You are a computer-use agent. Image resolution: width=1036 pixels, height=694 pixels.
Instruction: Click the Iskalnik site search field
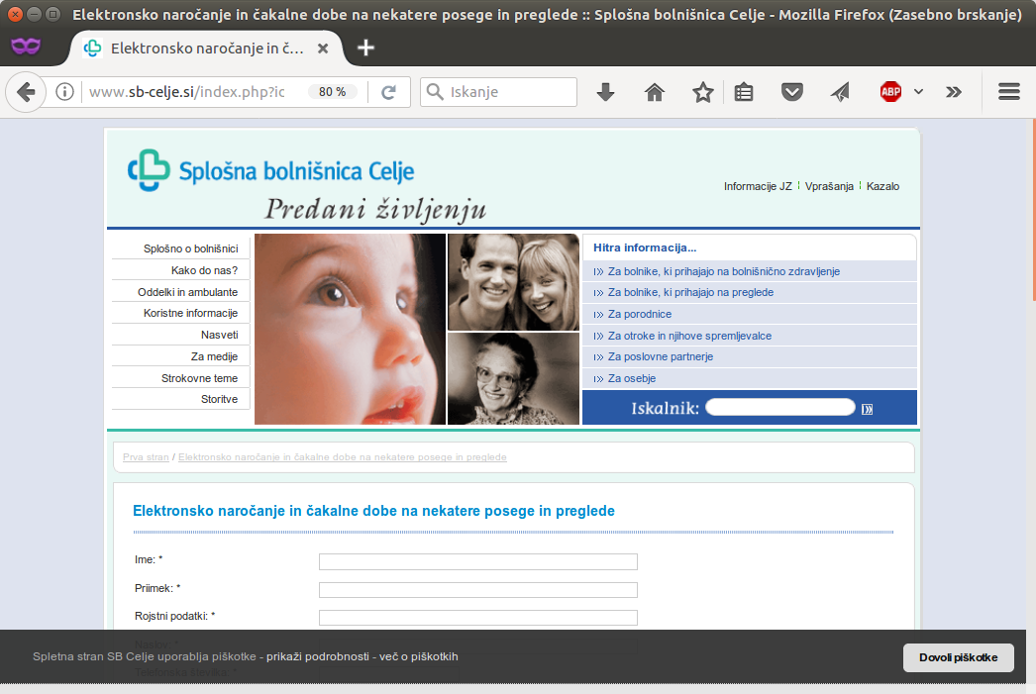780,408
